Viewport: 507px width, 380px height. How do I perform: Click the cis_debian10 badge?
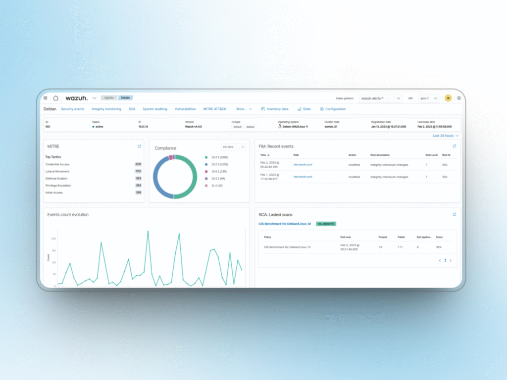pyautogui.click(x=326, y=224)
